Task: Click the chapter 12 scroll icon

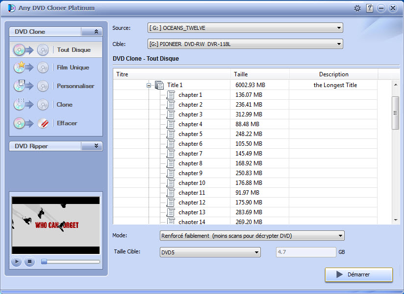Action: click(171, 202)
